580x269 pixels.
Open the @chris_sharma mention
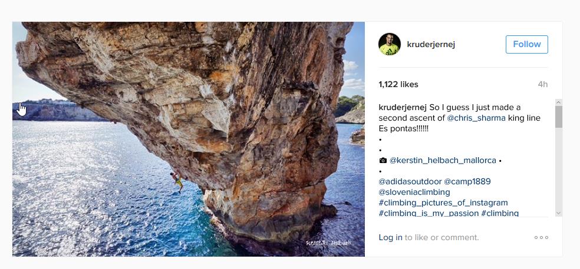coord(476,118)
